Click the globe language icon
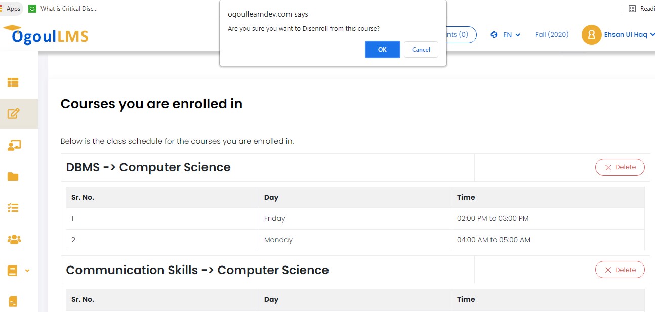Image resolution: width=655 pixels, height=312 pixels. pyautogui.click(x=494, y=35)
